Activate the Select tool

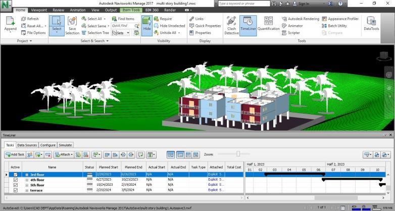click(x=57, y=25)
